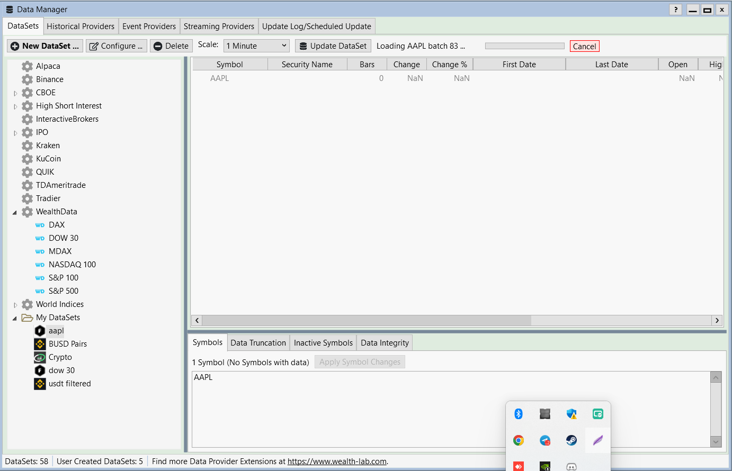Open Windows Security from the tray

[x=572, y=414]
